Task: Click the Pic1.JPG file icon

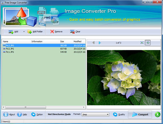Action: pos(4,52)
